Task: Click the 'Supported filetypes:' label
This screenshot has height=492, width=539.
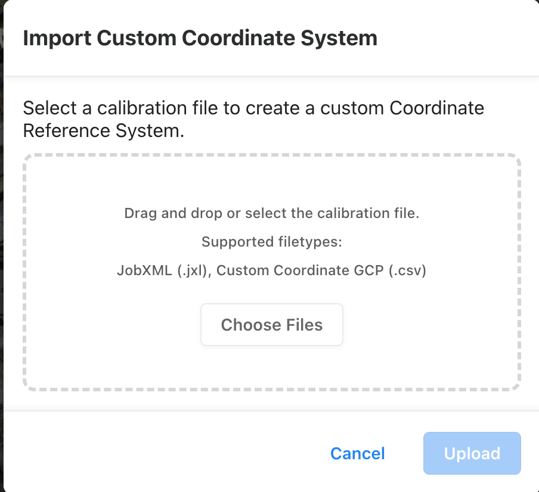Action: (x=271, y=242)
